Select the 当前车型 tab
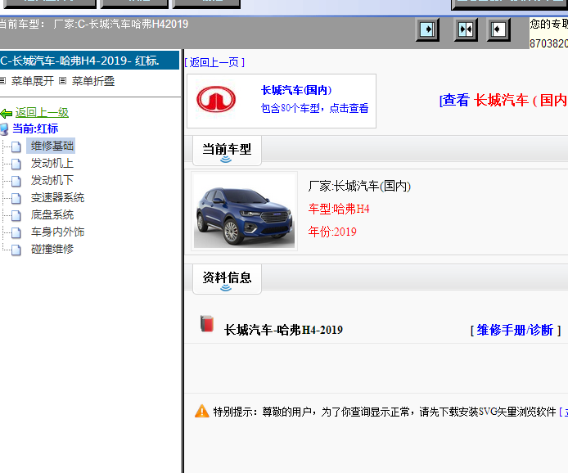 pos(227,151)
